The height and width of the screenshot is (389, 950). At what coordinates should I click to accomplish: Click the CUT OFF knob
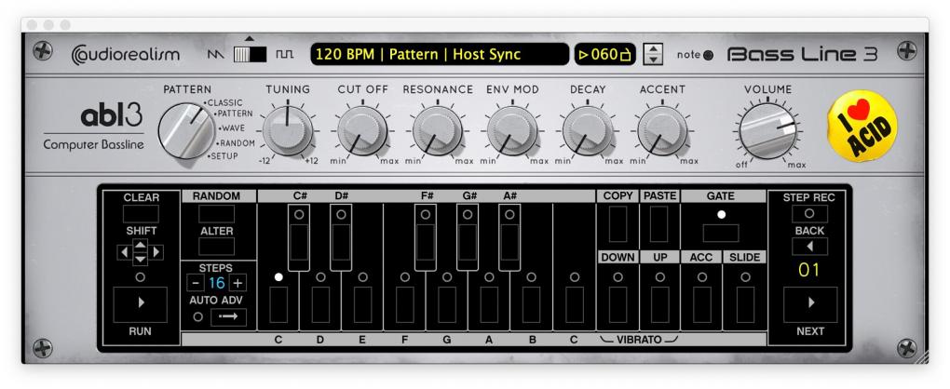362,130
